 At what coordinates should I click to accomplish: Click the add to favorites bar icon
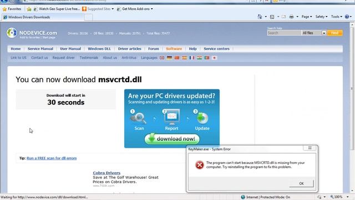pos(29,9)
